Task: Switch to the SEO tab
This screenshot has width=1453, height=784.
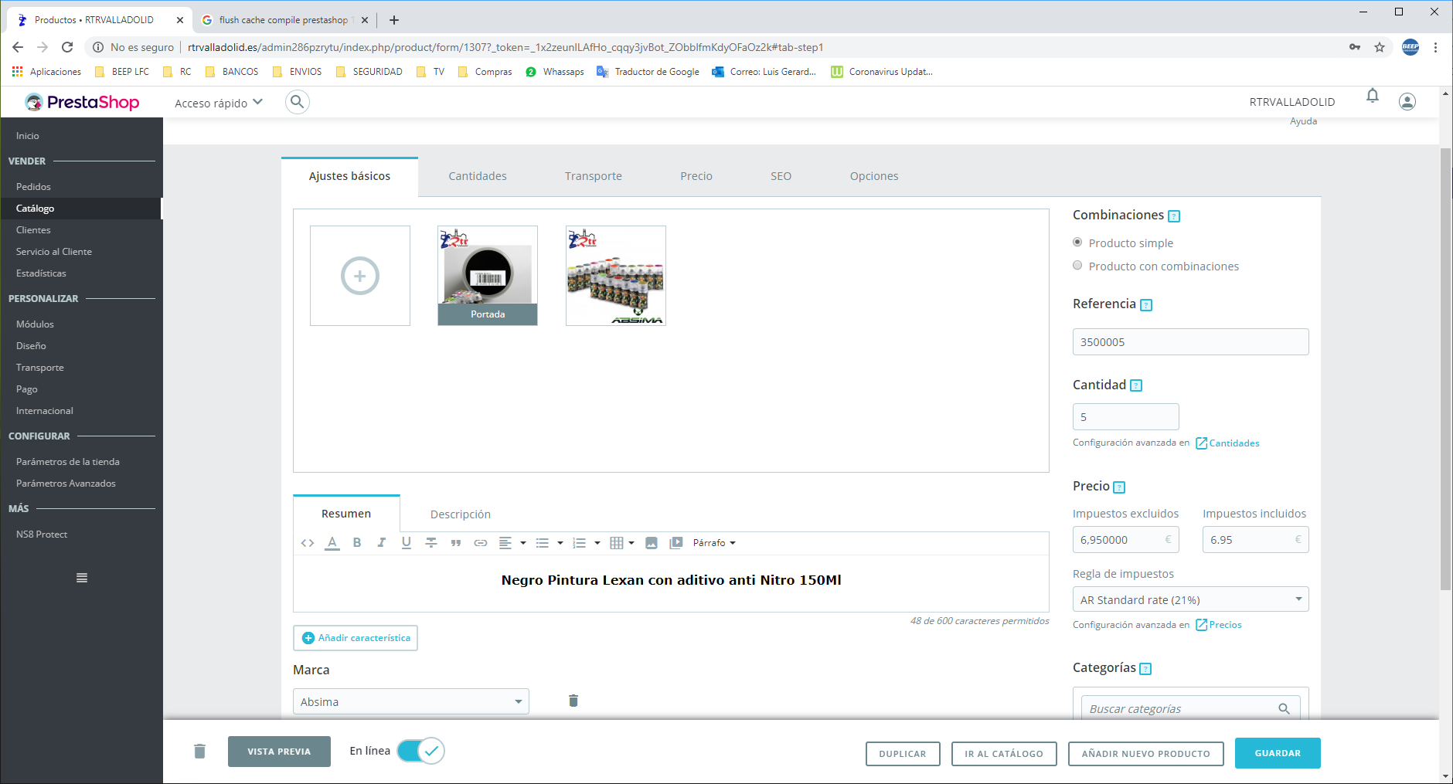Action: [x=781, y=176]
